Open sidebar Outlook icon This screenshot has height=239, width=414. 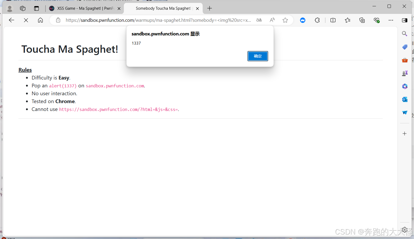point(405,99)
